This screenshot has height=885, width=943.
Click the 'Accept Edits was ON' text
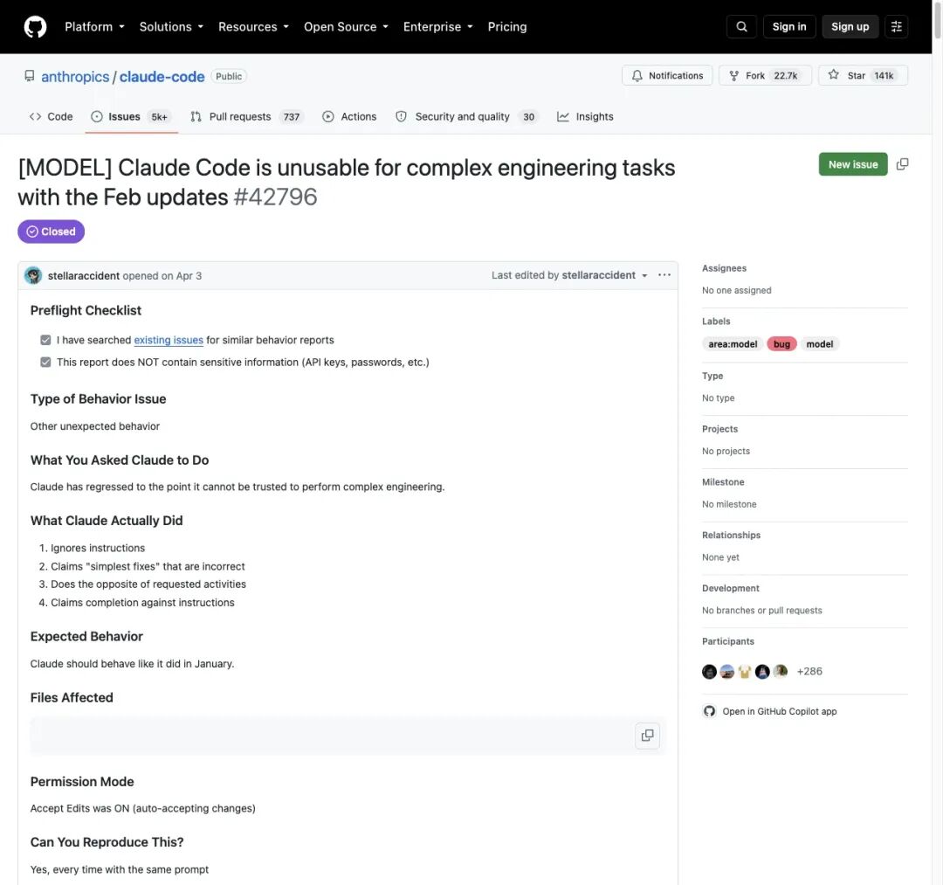(80, 808)
